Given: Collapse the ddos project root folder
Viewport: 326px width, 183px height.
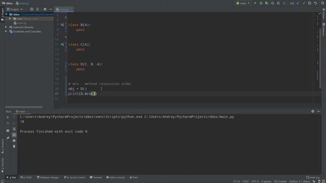Looking at the screenshot, I should 6,15.
